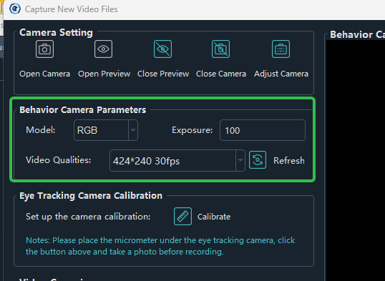This screenshot has width=385, height=281.
Task: Click the Open Camera icon
Action: click(44, 49)
